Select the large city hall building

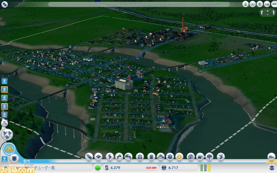tap(124, 84)
